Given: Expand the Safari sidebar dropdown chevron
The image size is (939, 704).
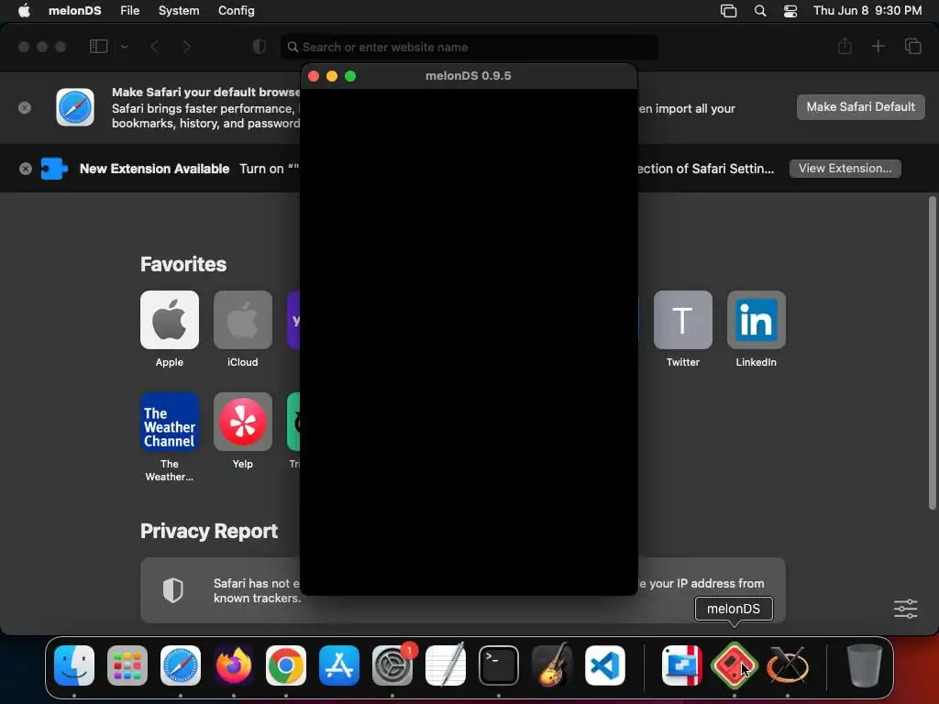Looking at the screenshot, I should pyautogui.click(x=124, y=47).
